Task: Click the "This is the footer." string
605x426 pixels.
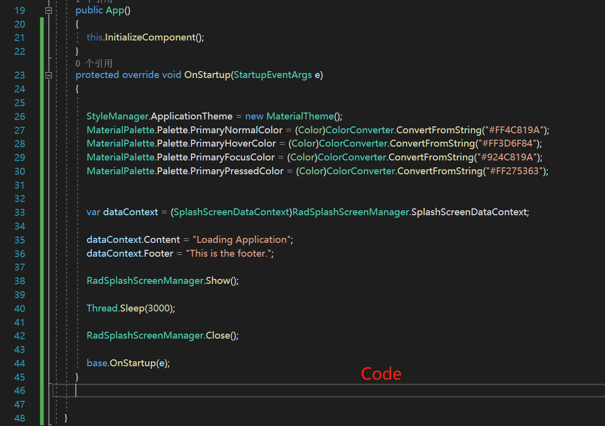Action: tap(229, 254)
